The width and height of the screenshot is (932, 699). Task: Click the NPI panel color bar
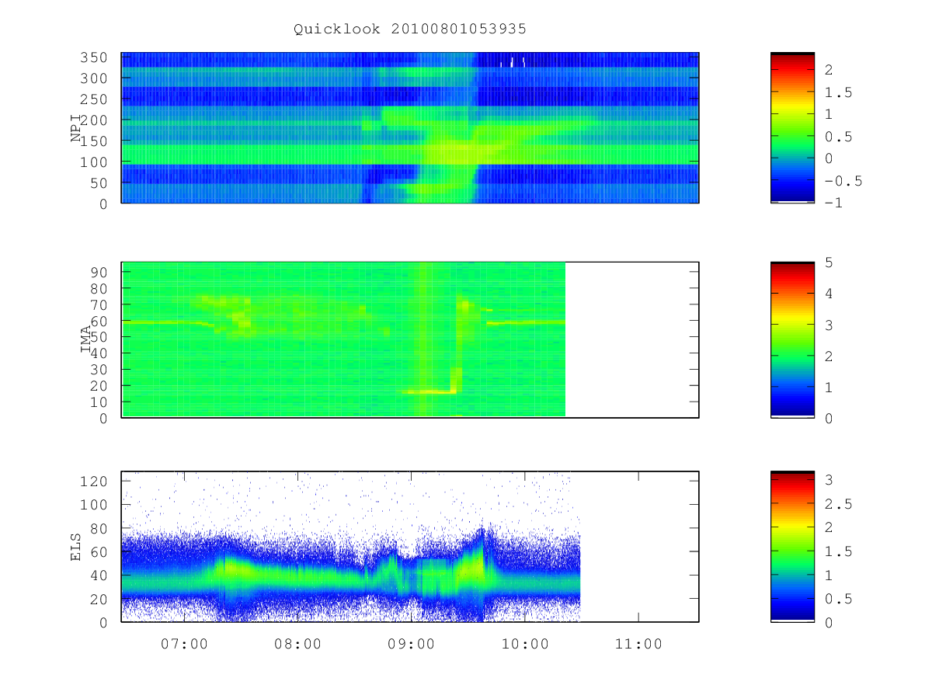[x=792, y=127]
